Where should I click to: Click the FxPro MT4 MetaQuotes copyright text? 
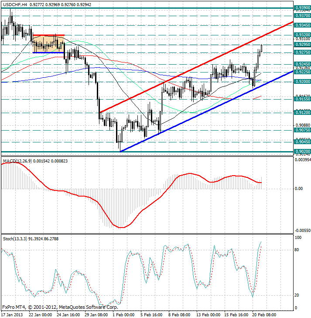(60, 307)
